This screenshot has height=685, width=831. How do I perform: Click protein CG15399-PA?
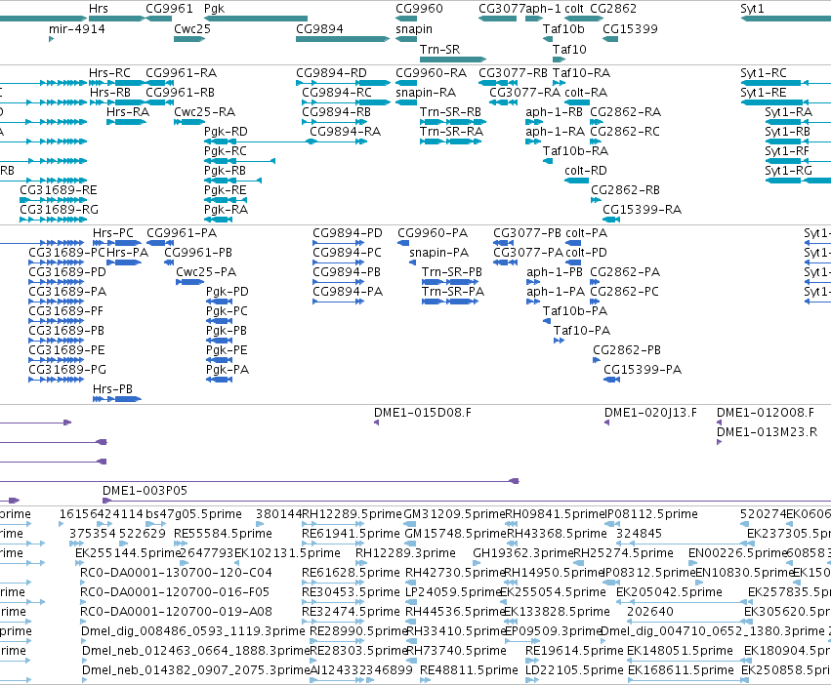pos(643,369)
